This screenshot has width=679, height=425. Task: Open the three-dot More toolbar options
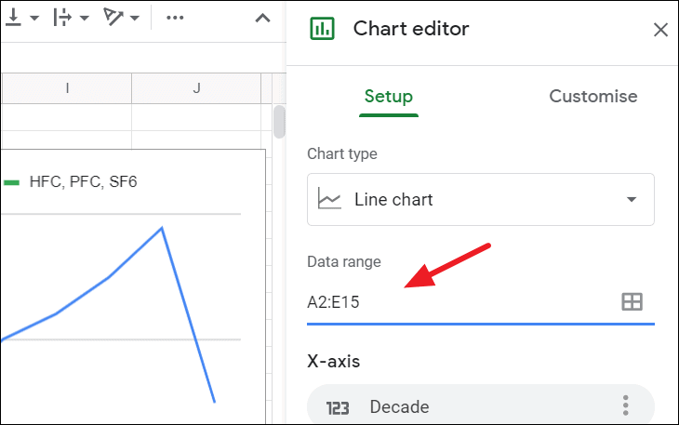pos(175,18)
